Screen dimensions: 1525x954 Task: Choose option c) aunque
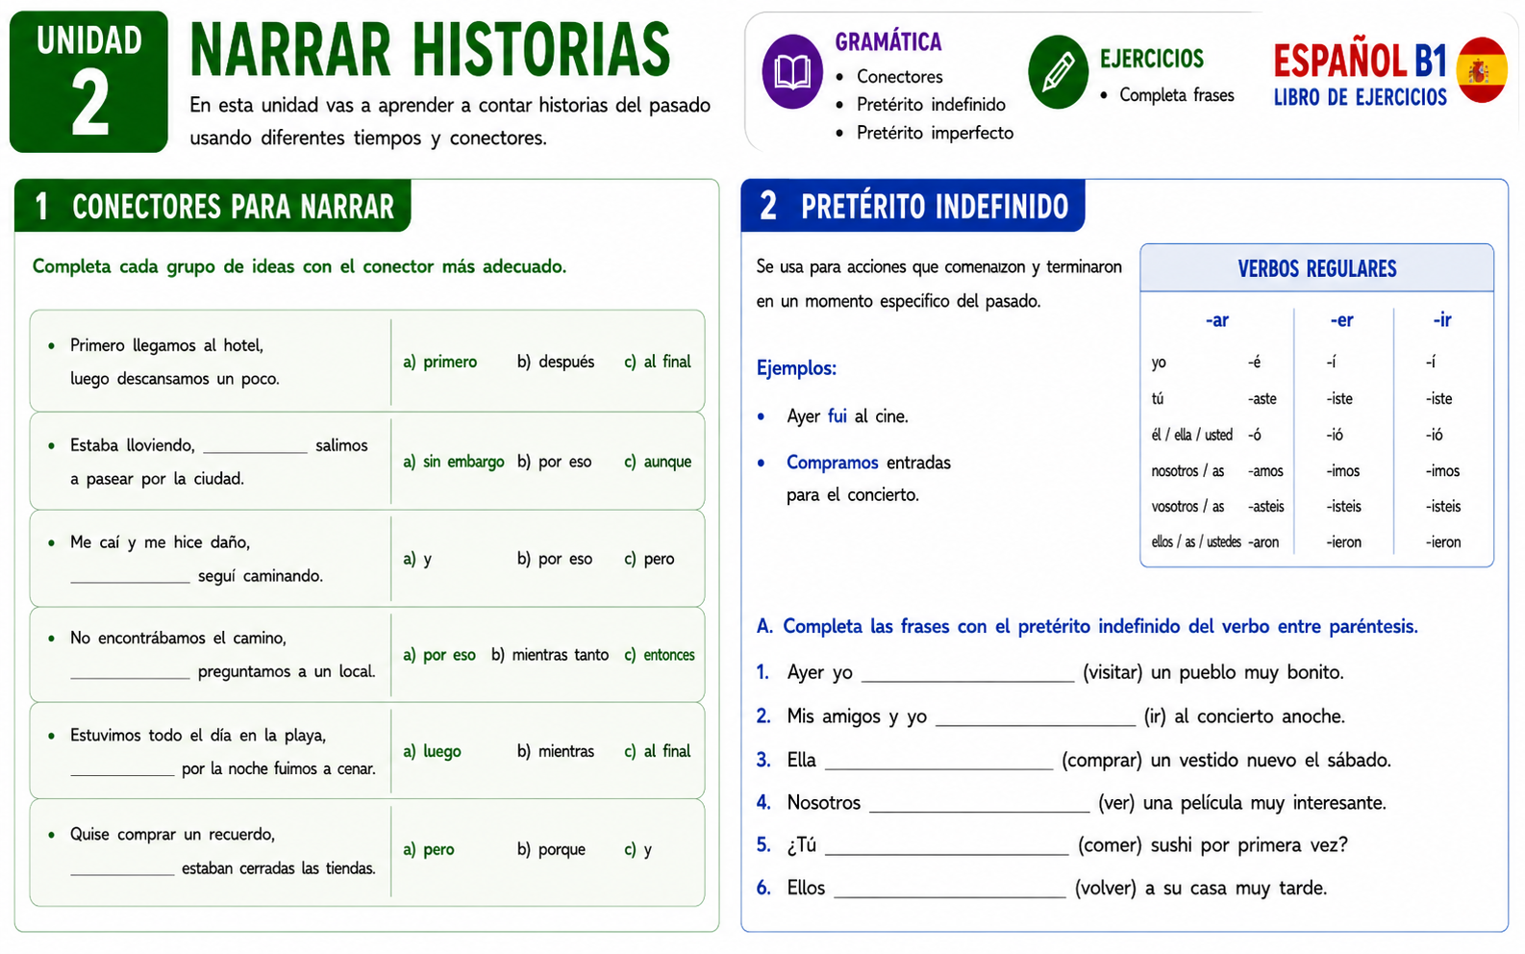(658, 462)
